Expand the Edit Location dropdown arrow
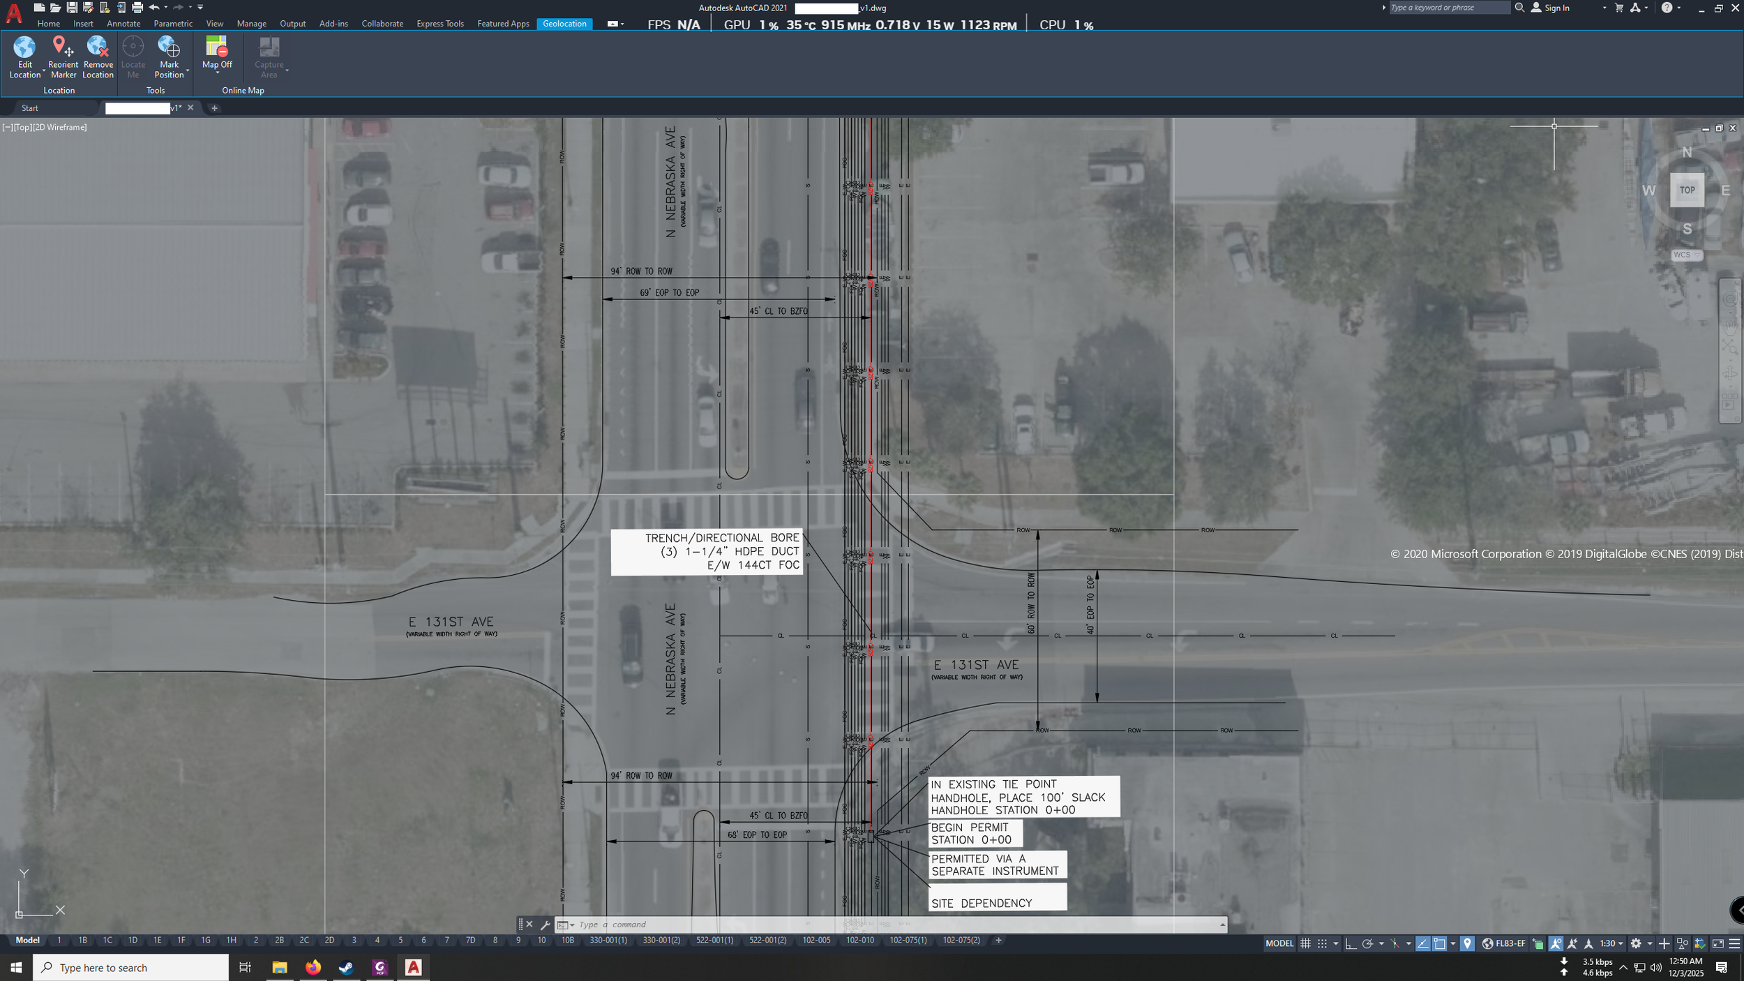1744x981 pixels. [x=43, y=72]
